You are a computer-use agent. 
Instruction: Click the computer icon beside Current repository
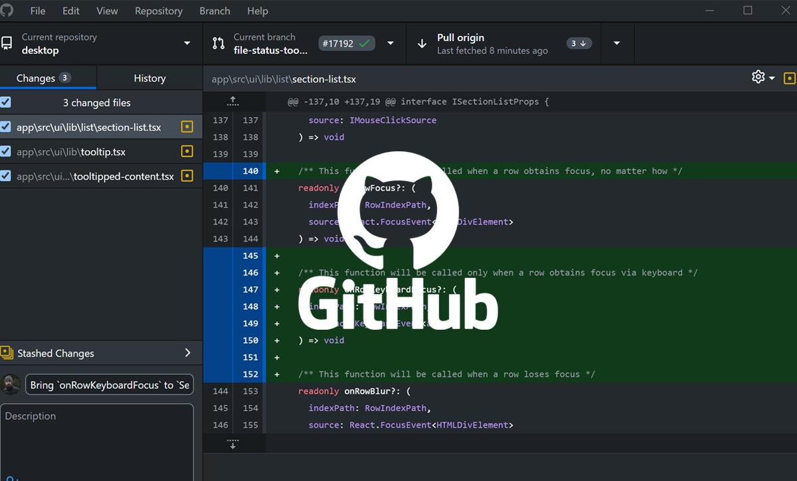point(7,44)
